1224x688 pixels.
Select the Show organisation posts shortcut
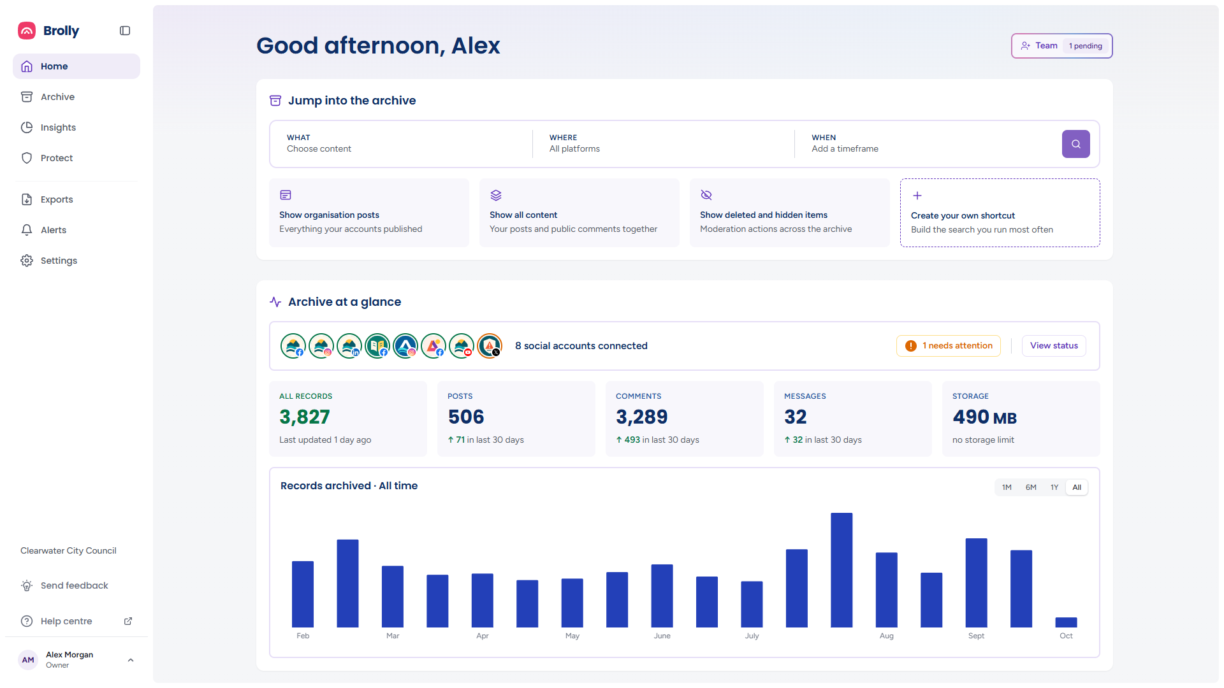coord(369,213)
